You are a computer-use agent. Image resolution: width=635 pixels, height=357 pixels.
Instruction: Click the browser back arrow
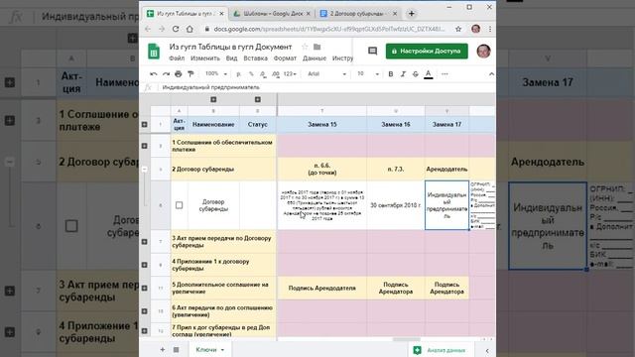click(x=148, y=29)
